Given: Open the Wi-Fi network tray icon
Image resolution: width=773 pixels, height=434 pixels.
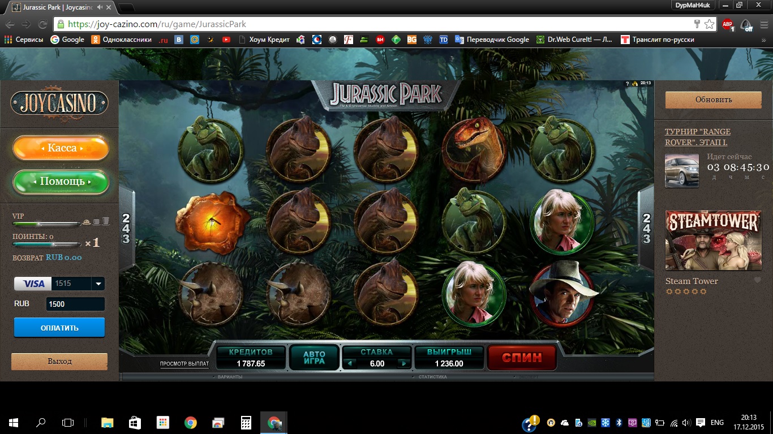Looking at the screenshot, I should pos(673,422).
